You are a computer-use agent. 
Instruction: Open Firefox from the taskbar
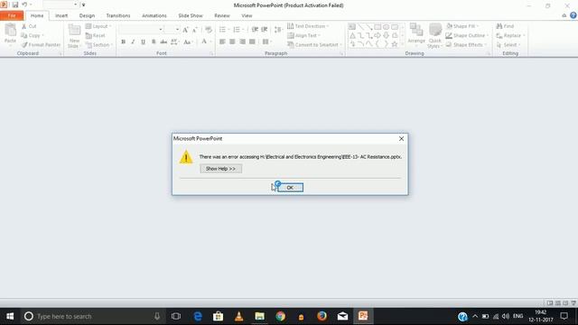(322, 316)
